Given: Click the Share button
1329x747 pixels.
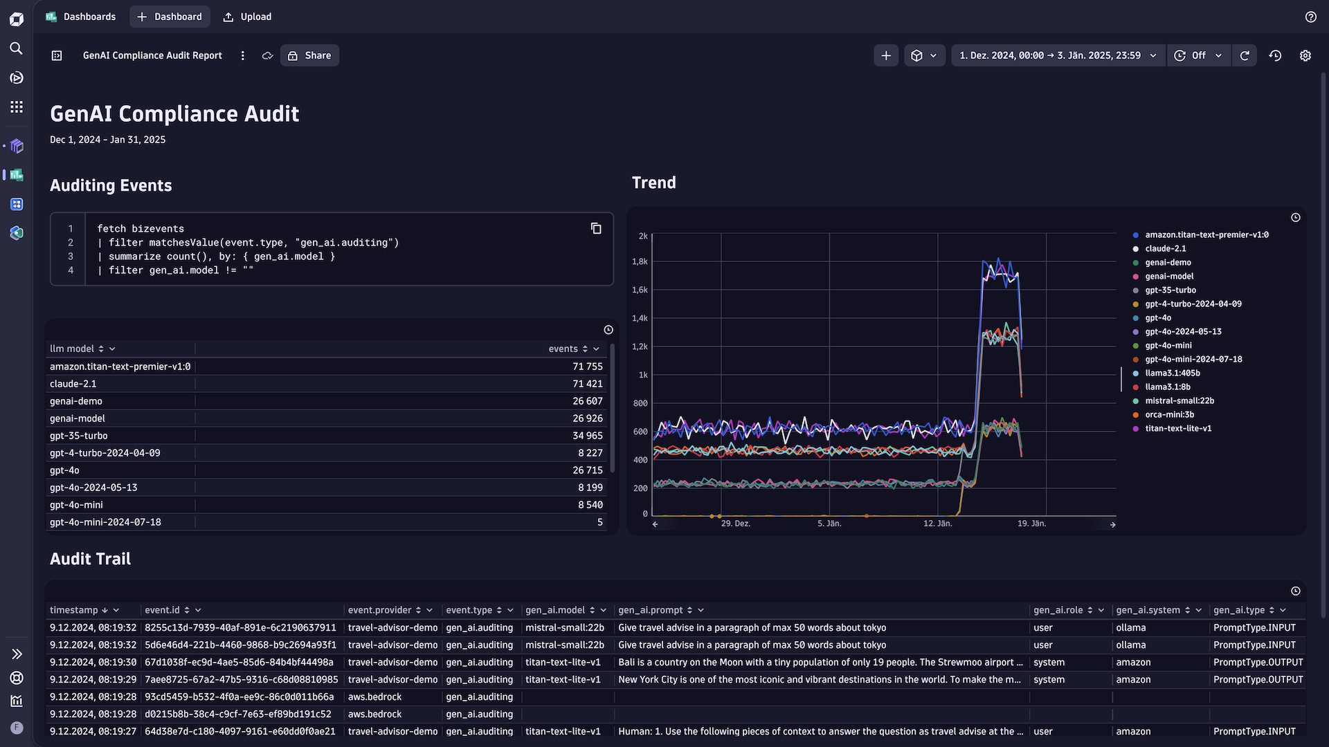Looking at the screenshot, I should [309, 55].
